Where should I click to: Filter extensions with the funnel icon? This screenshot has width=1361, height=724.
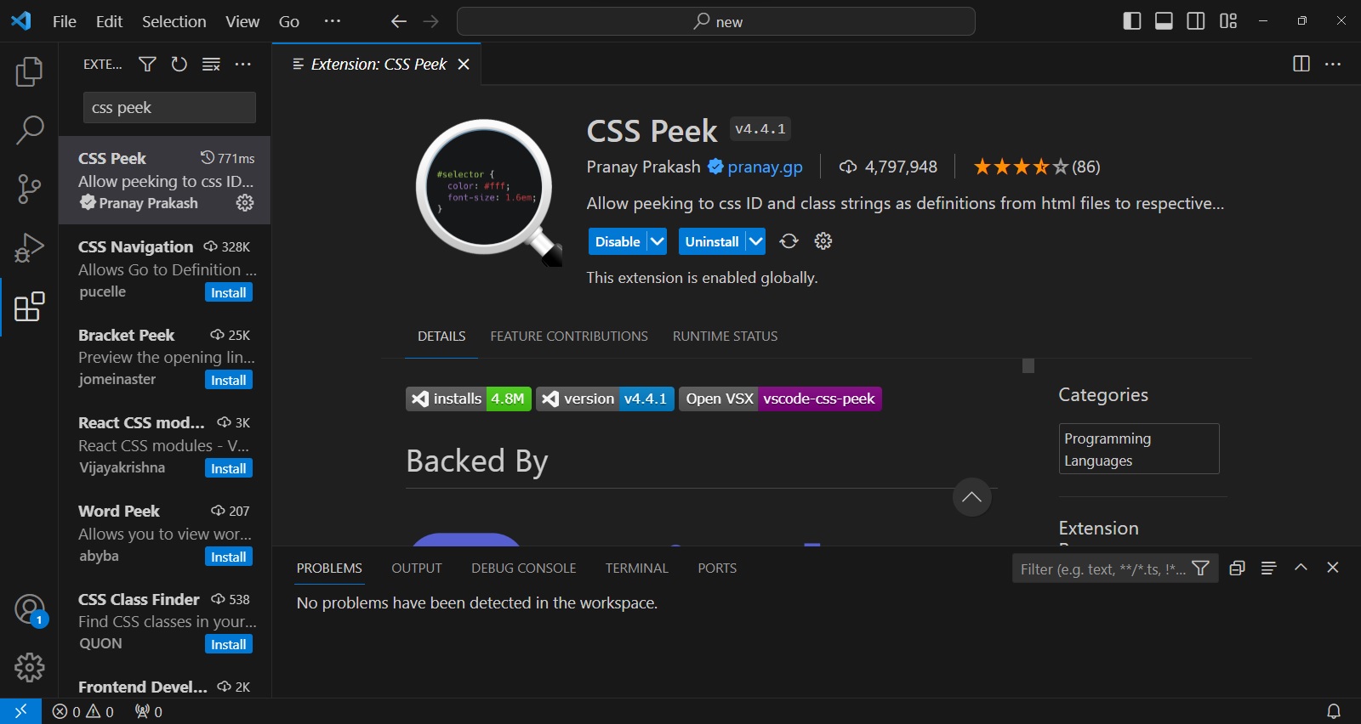pos(147,64)
